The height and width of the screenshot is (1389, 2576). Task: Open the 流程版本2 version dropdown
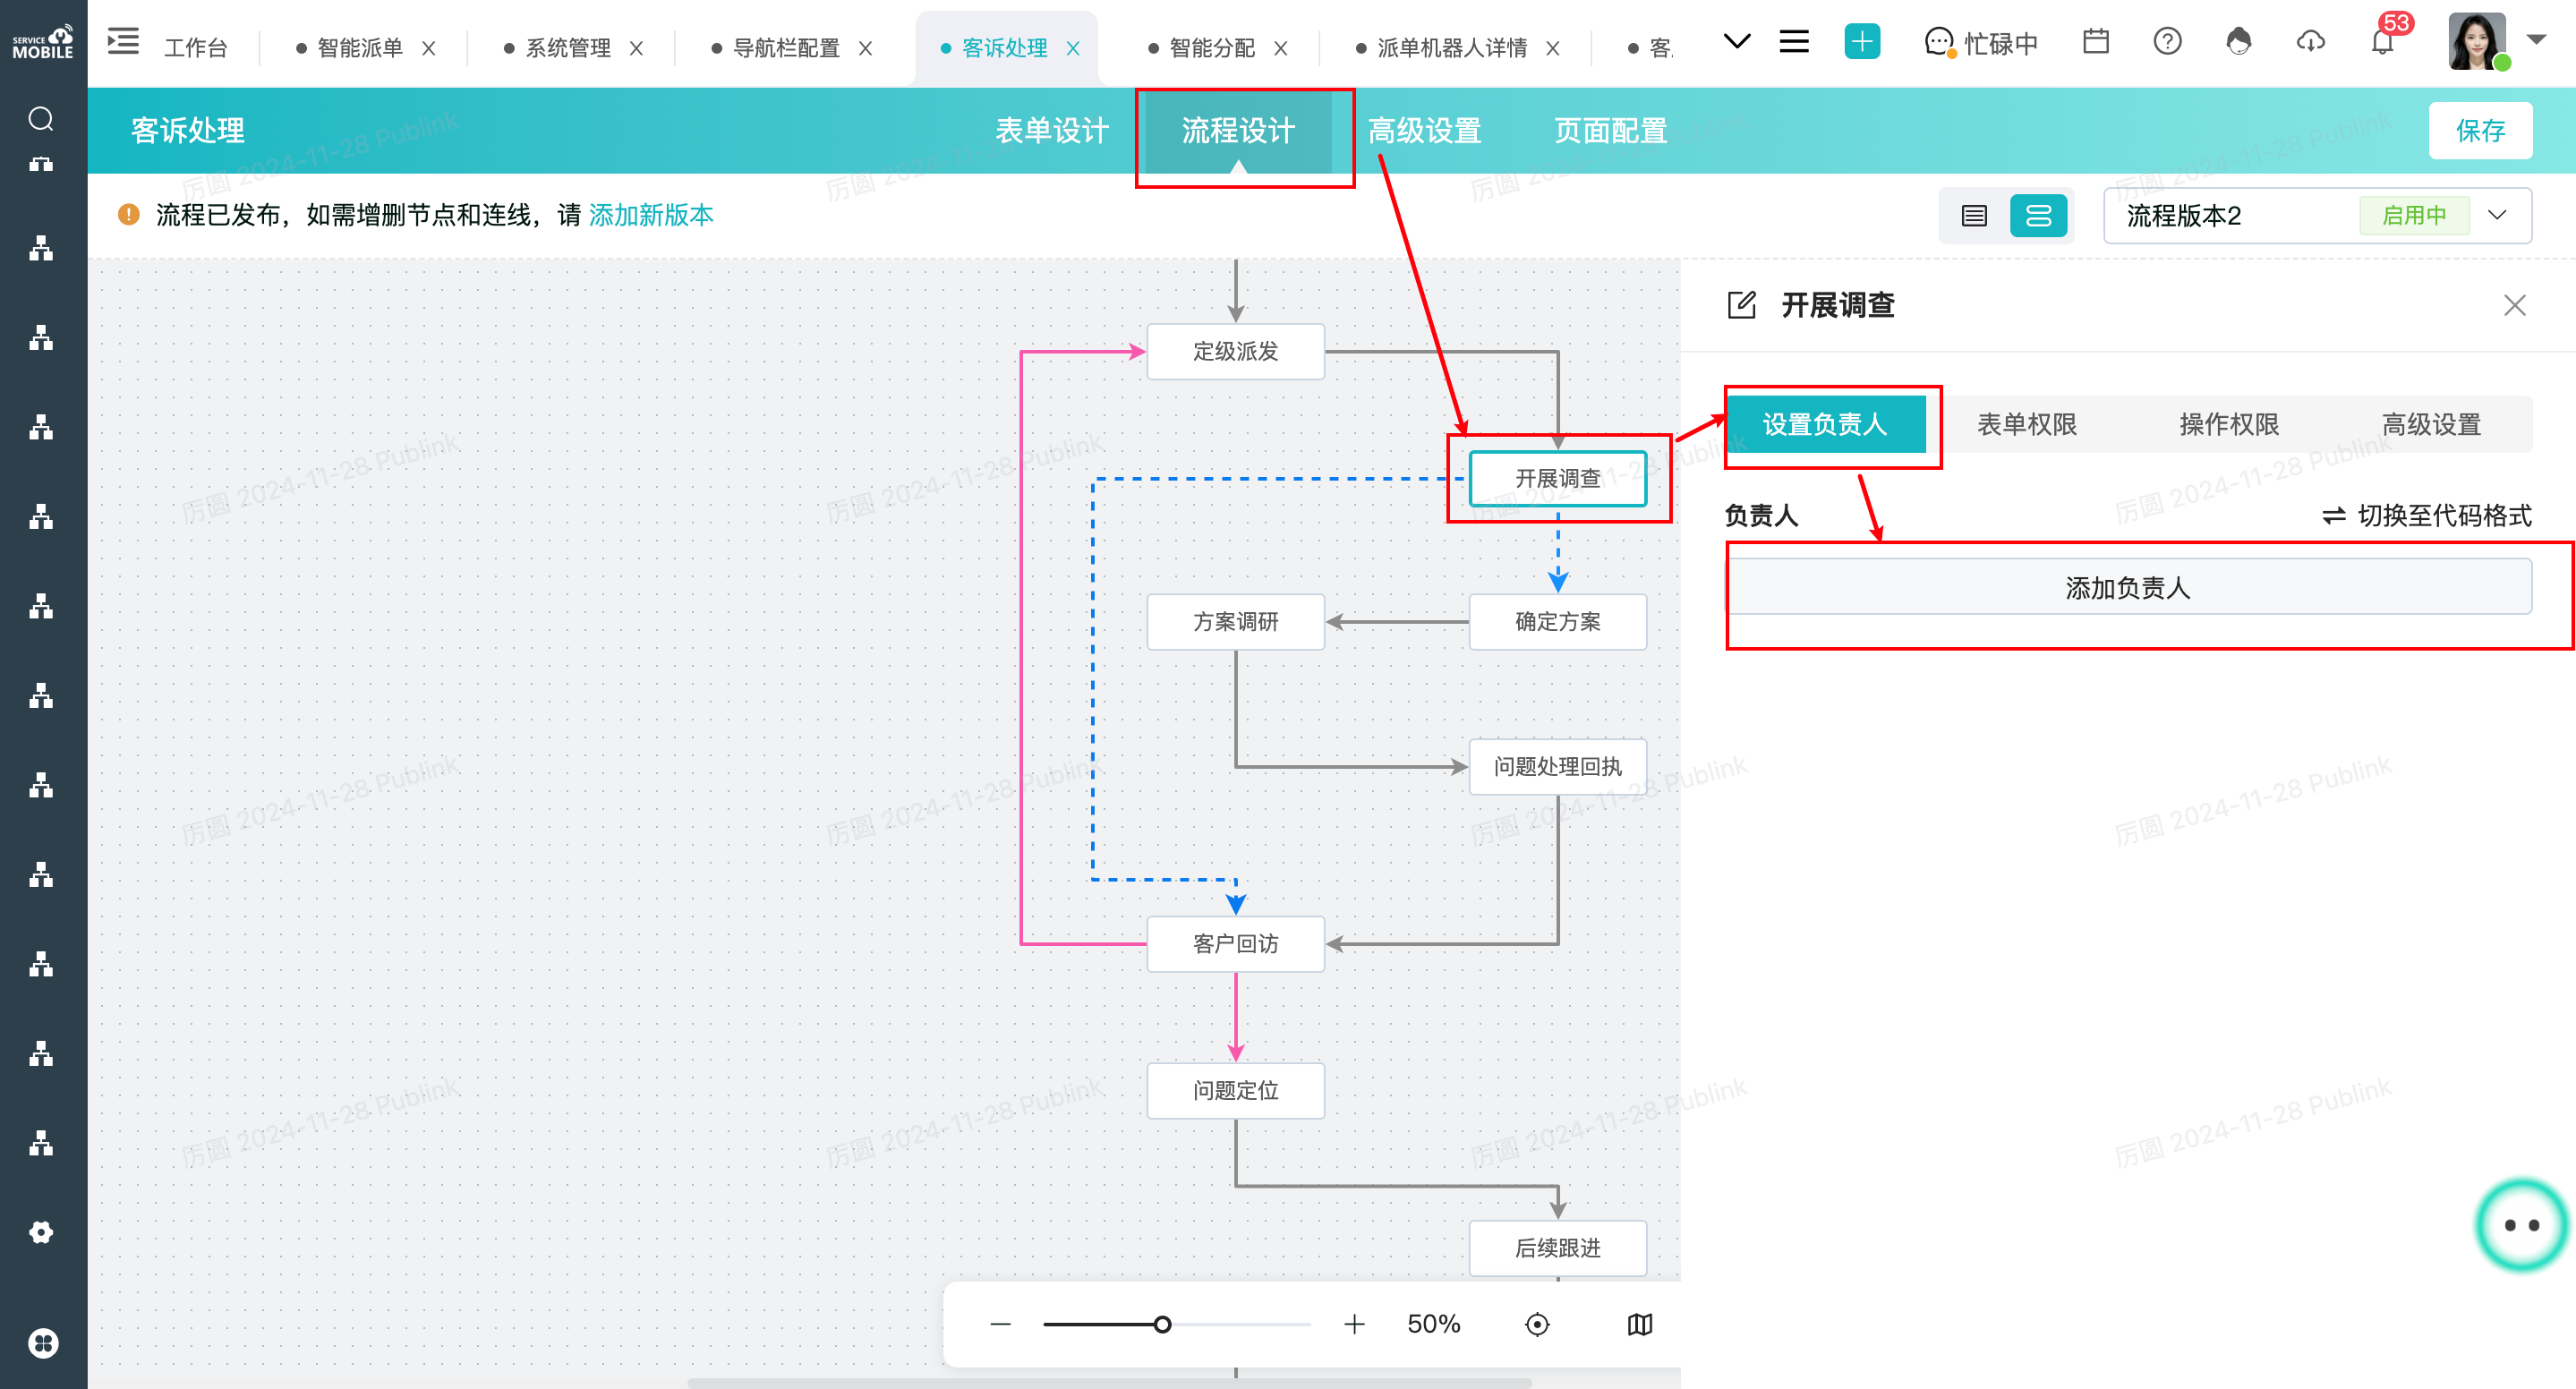(x=2317, y=215)
